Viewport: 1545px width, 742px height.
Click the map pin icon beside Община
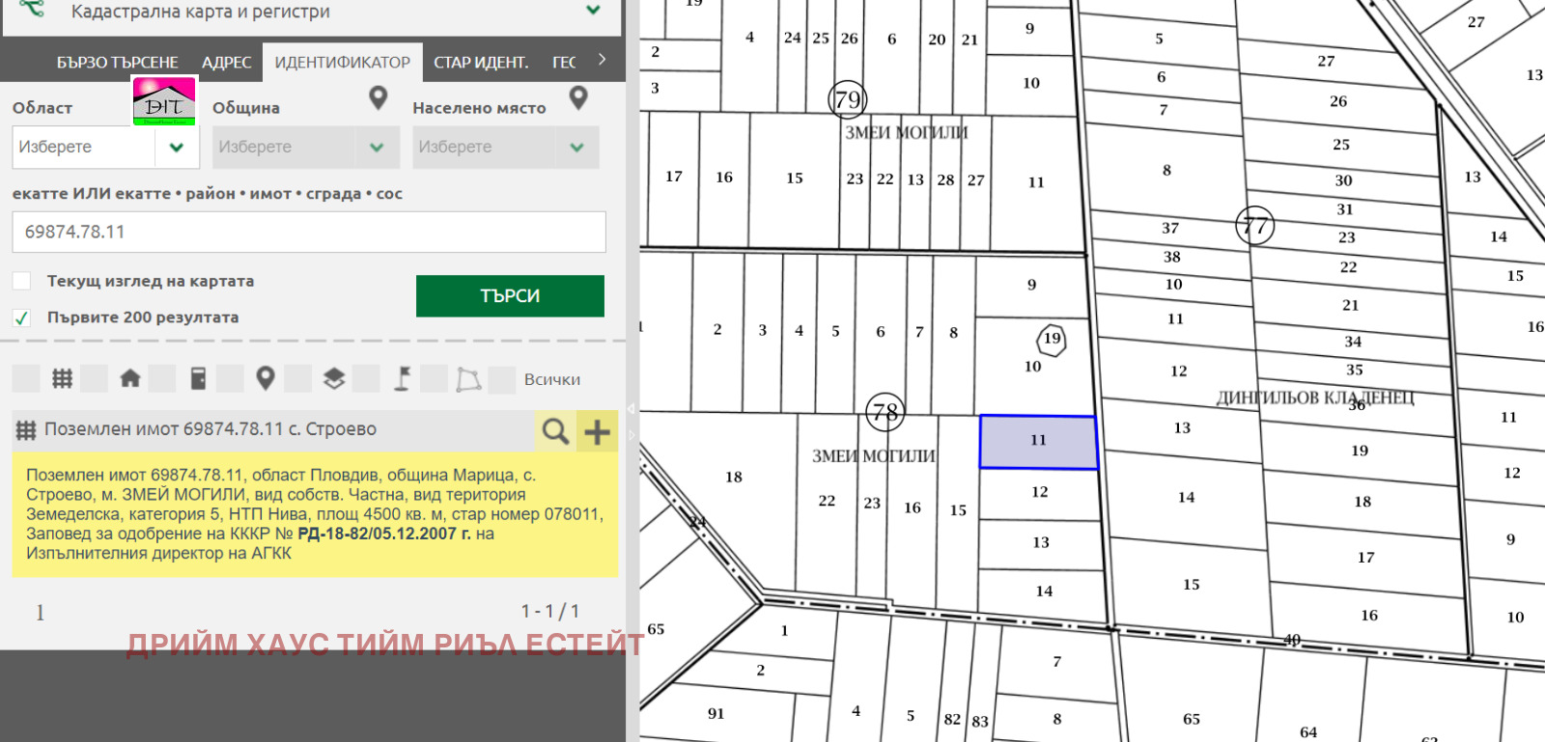point(379,97)
